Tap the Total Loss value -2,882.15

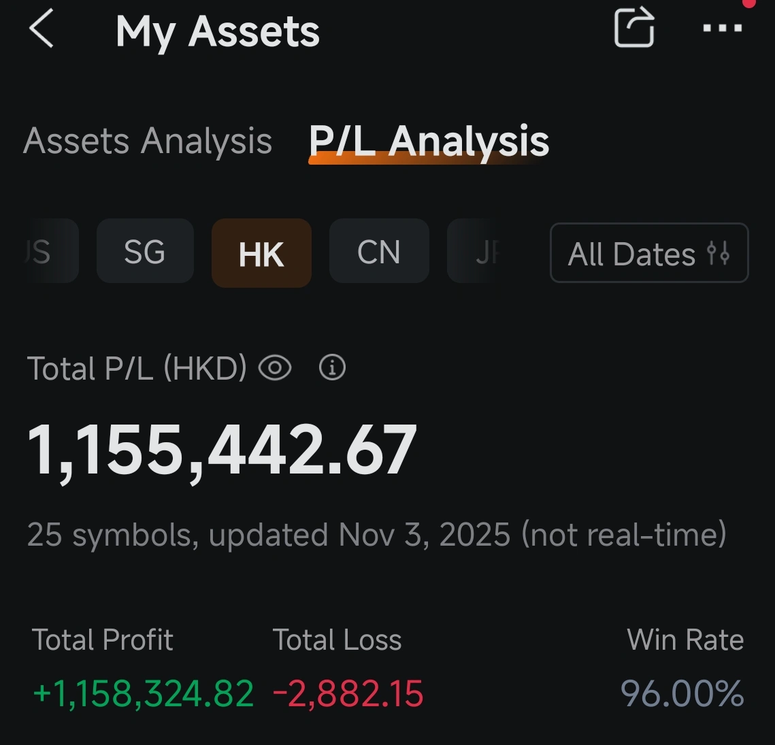coord(348,693)
